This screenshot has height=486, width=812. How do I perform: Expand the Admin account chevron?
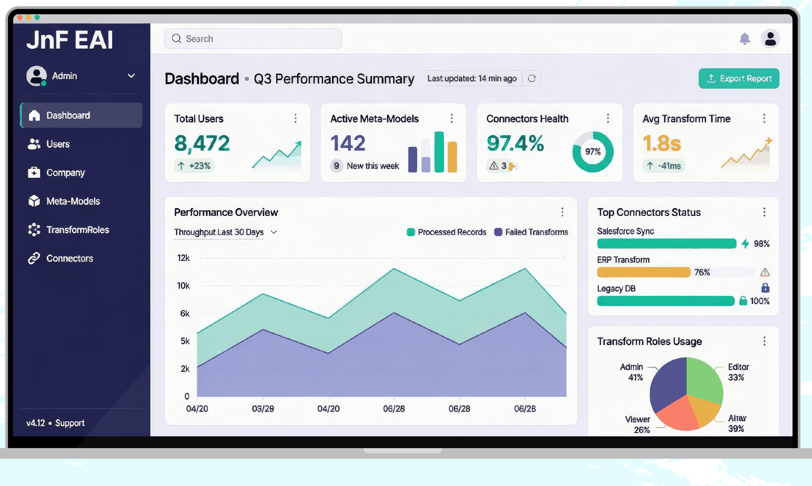click(x=131, y=76)
